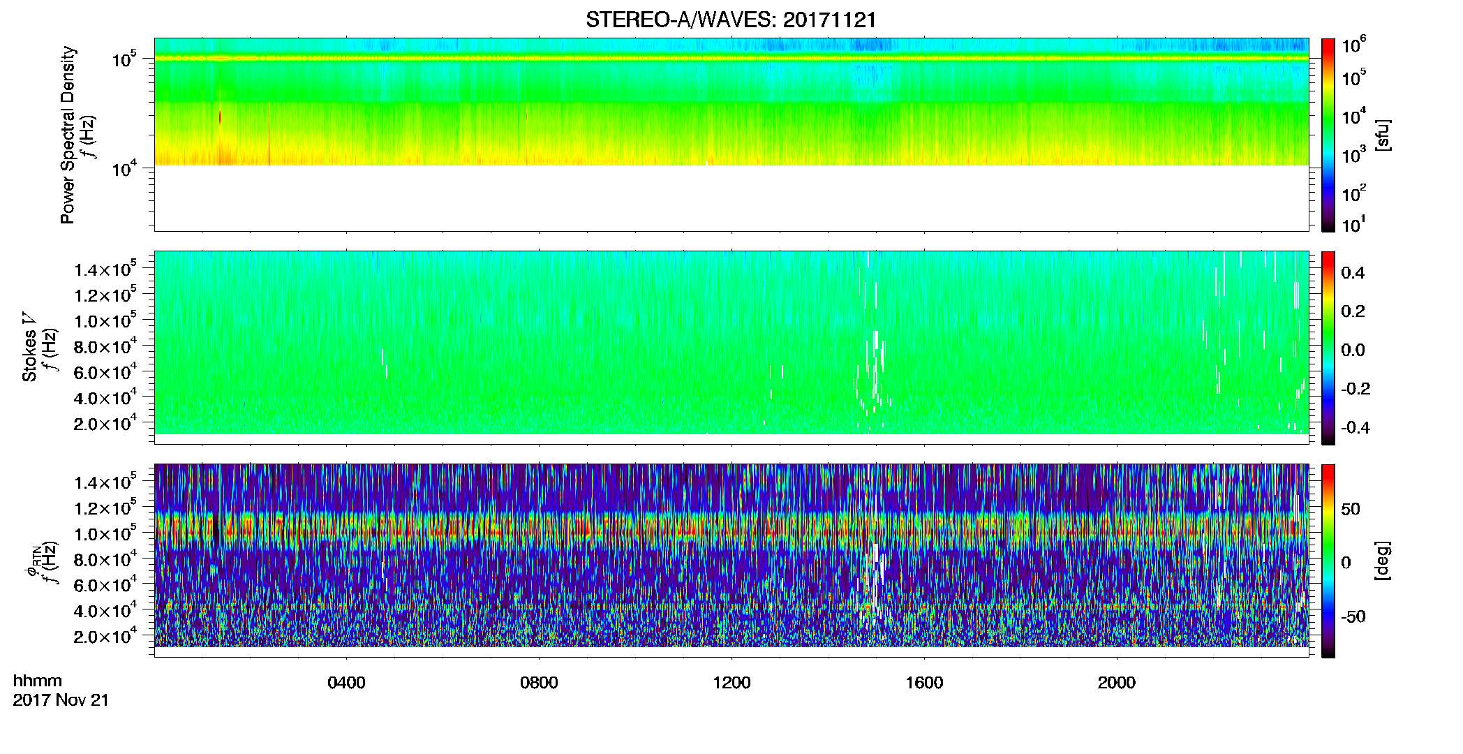Click the 2017 Nov 21 date label
The image size is (1463, 754).
click(x=61, y=700)
